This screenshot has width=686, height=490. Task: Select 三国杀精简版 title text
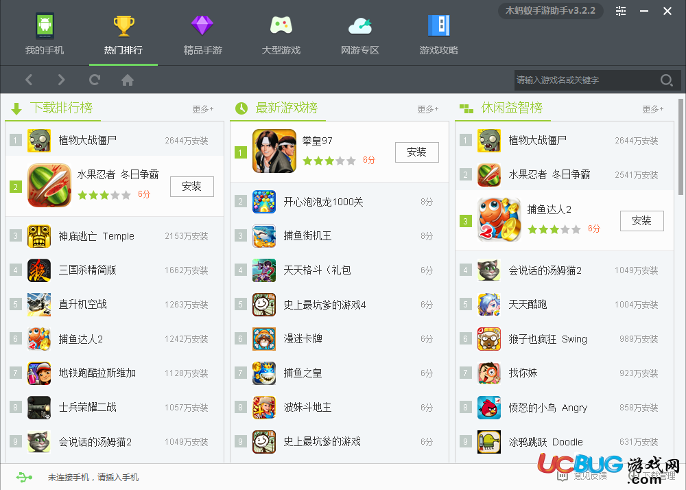(88, 270)
